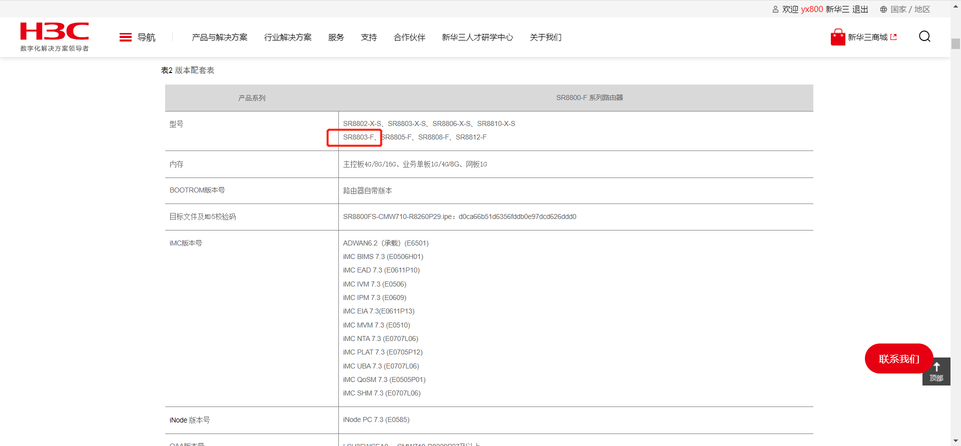Click the 表2 版本配套表 caption

coord(188,70)
